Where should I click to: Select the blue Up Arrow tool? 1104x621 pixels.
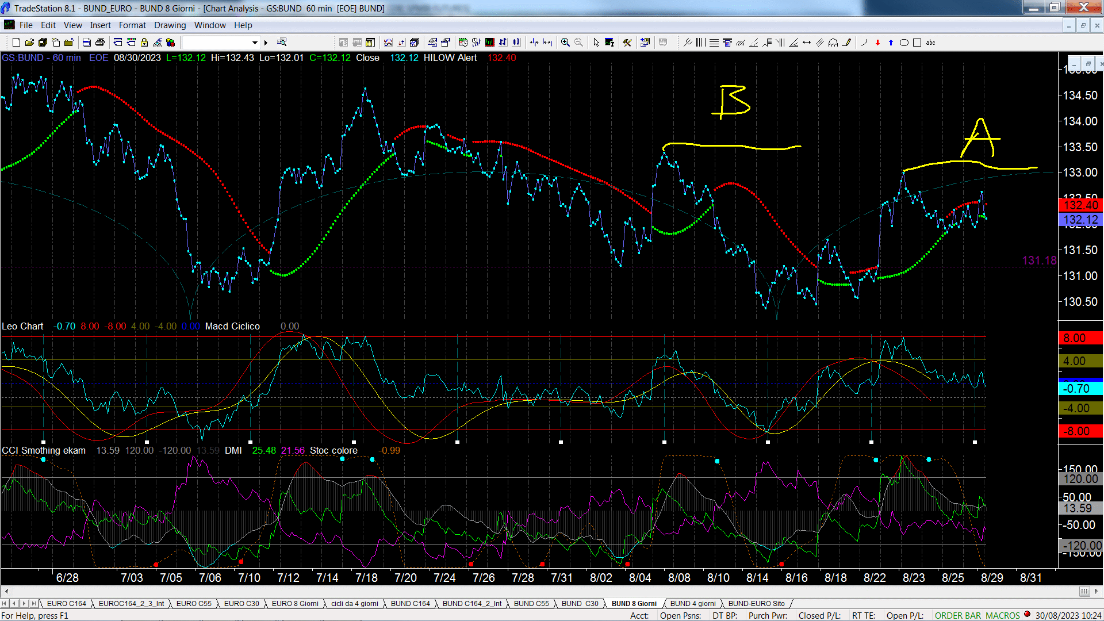pos(891,43)
